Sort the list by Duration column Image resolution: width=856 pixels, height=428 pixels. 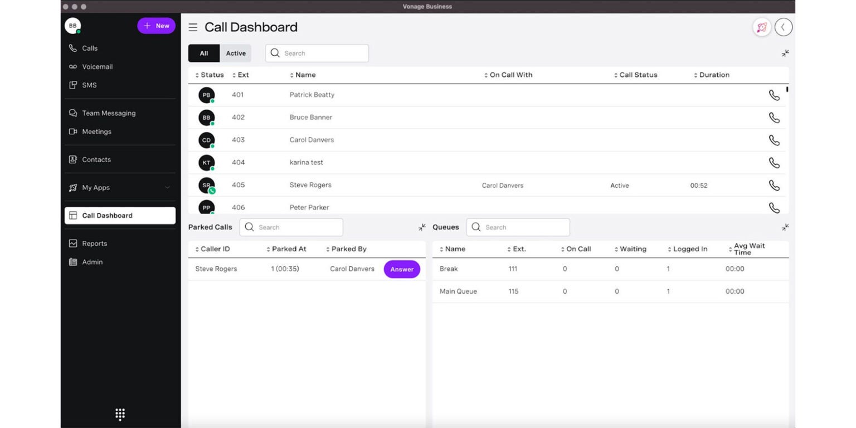tap(713, 75)
